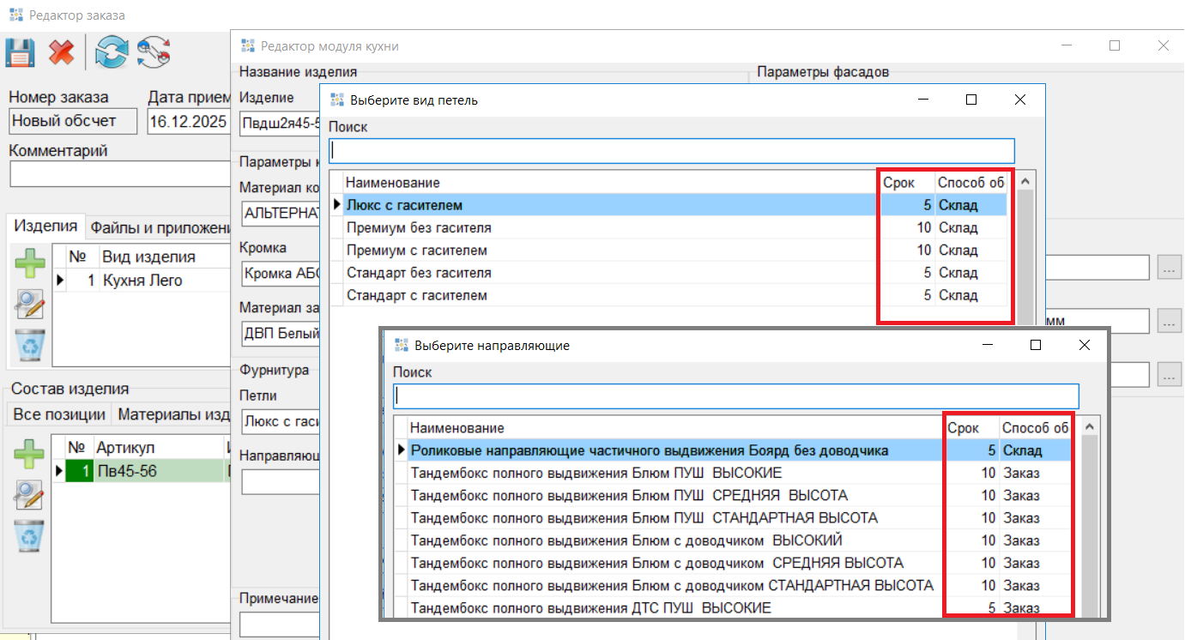
Task: Click the green plus in Состав изделия panel
Action: click(30, 453)
